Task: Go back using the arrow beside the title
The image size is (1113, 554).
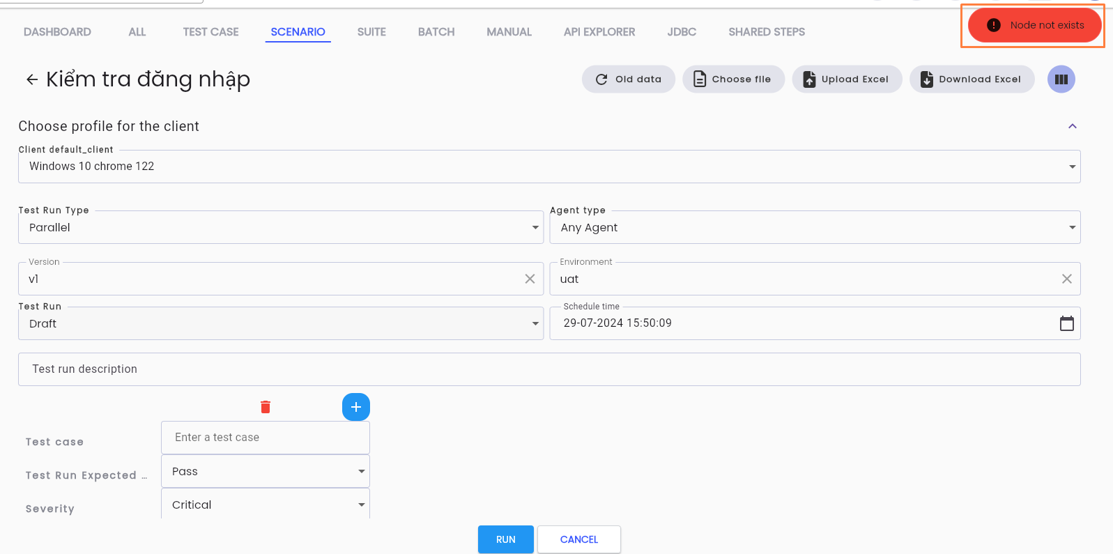Action: point(32,79)
